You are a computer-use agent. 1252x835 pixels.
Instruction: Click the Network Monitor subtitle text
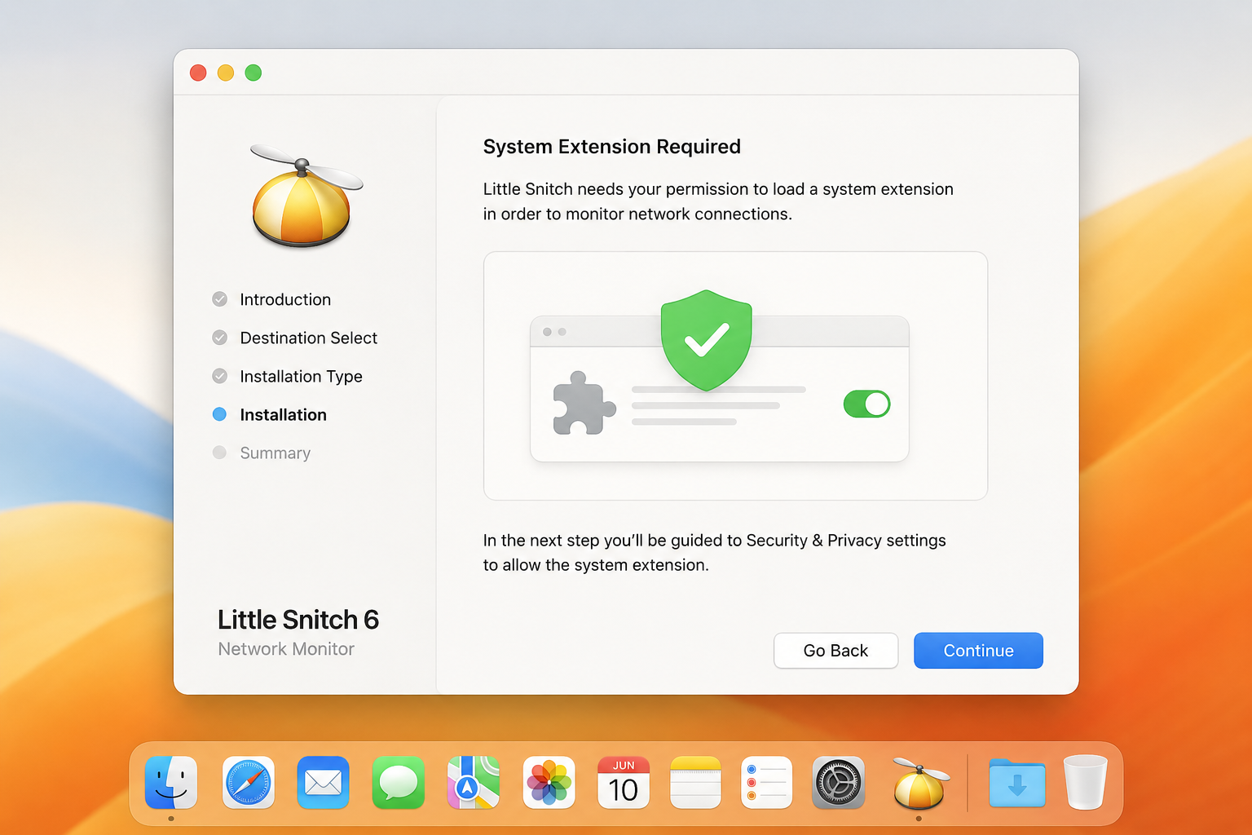[286, 649]
